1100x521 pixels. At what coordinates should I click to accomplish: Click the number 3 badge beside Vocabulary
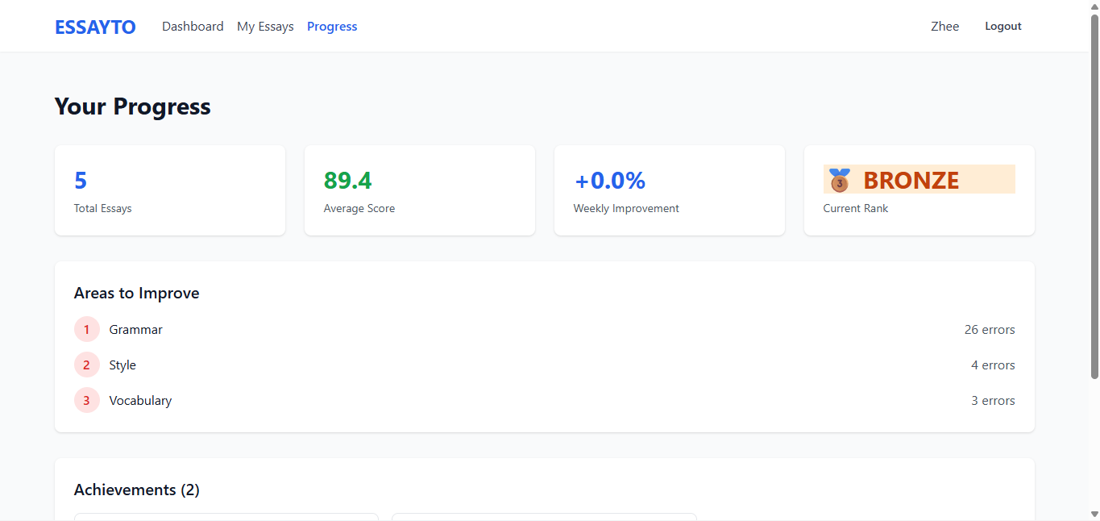87,400
